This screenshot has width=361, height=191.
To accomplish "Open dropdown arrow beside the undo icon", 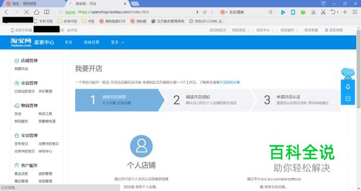I will click(x=338, y=12).
